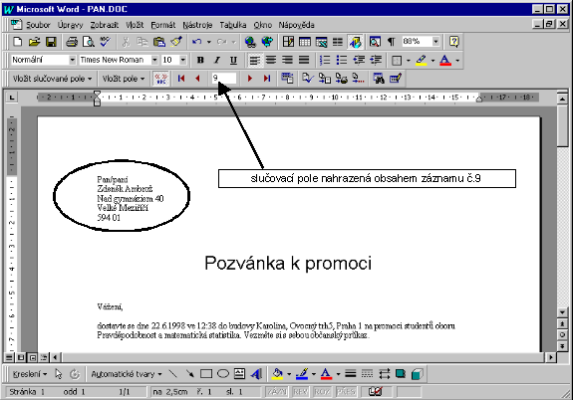Align text right
Image resolution: width=573 pixels, height=400 pixels.
pyautogui.click(x=287, y=60)
